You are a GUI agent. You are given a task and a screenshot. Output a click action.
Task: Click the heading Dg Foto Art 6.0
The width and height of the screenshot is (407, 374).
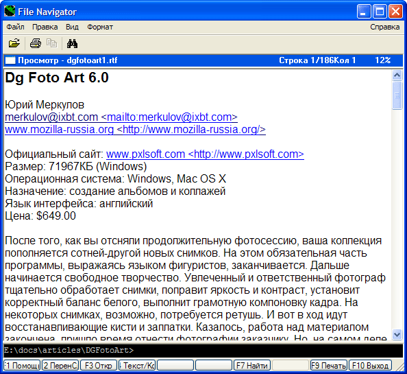tap(57, 78)
